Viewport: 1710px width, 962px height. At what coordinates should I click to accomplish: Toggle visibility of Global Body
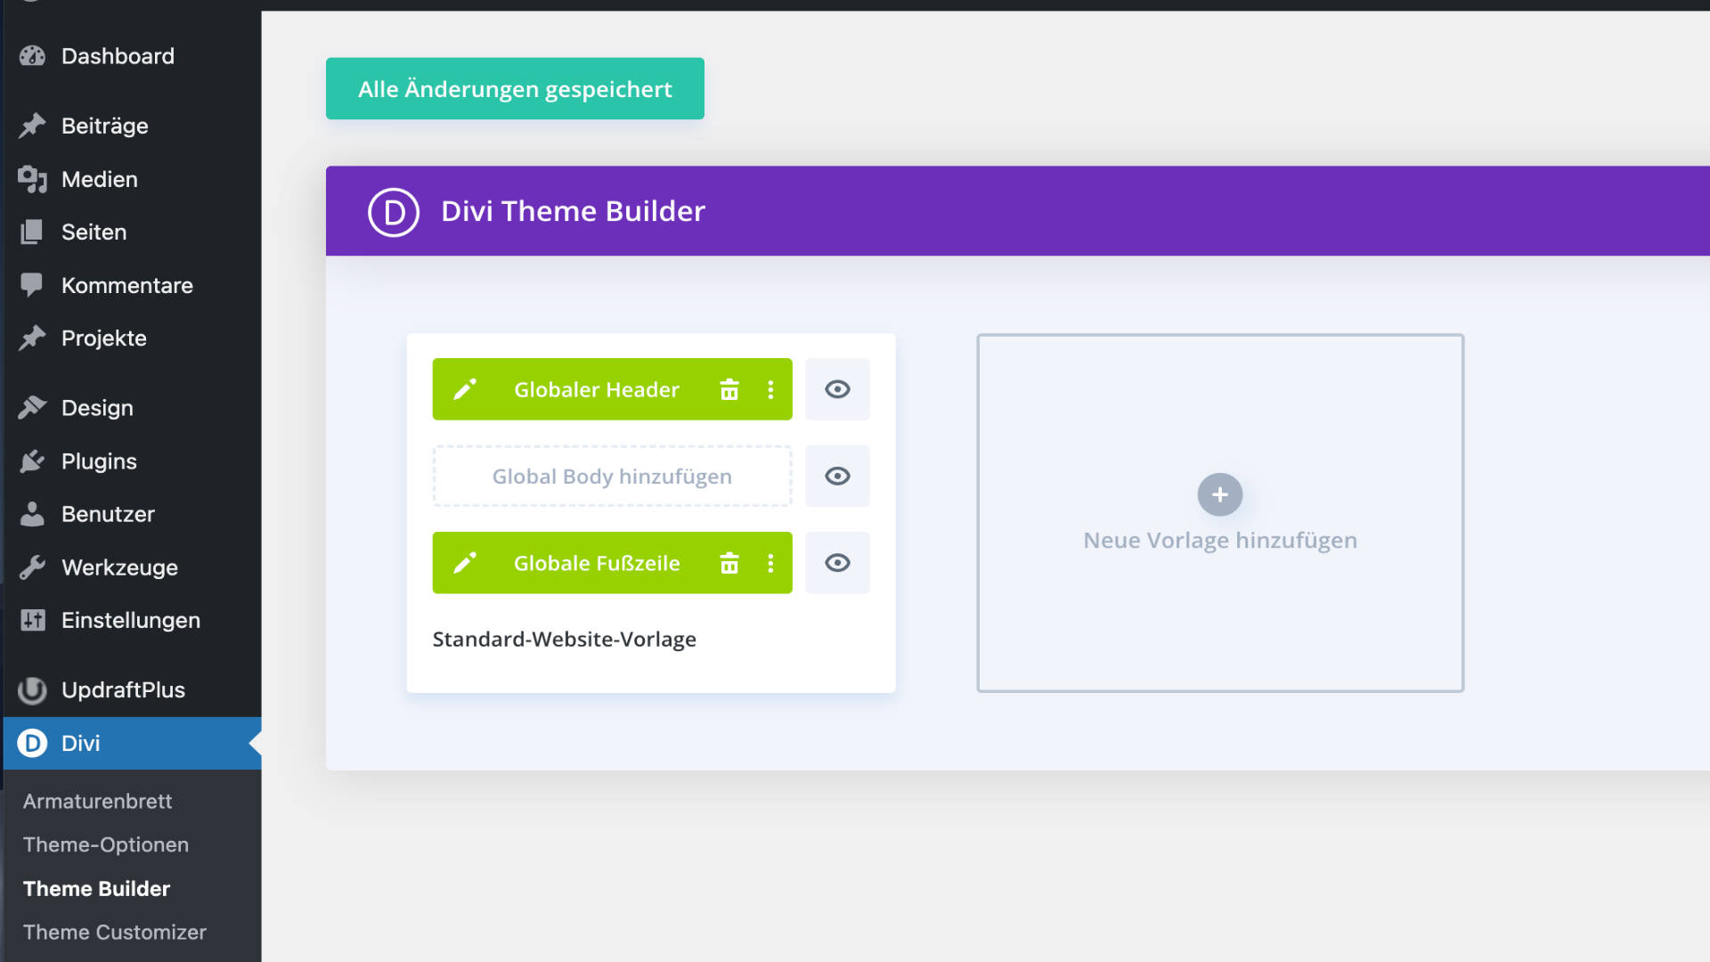[x=837, y=476]
